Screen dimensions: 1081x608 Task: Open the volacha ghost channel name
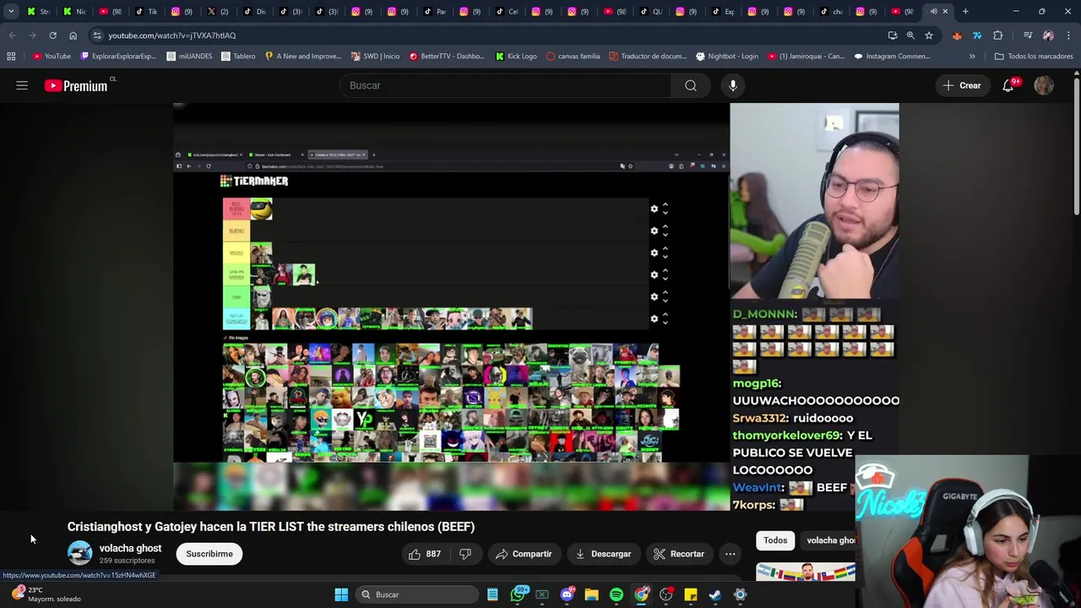pos(130,548)
